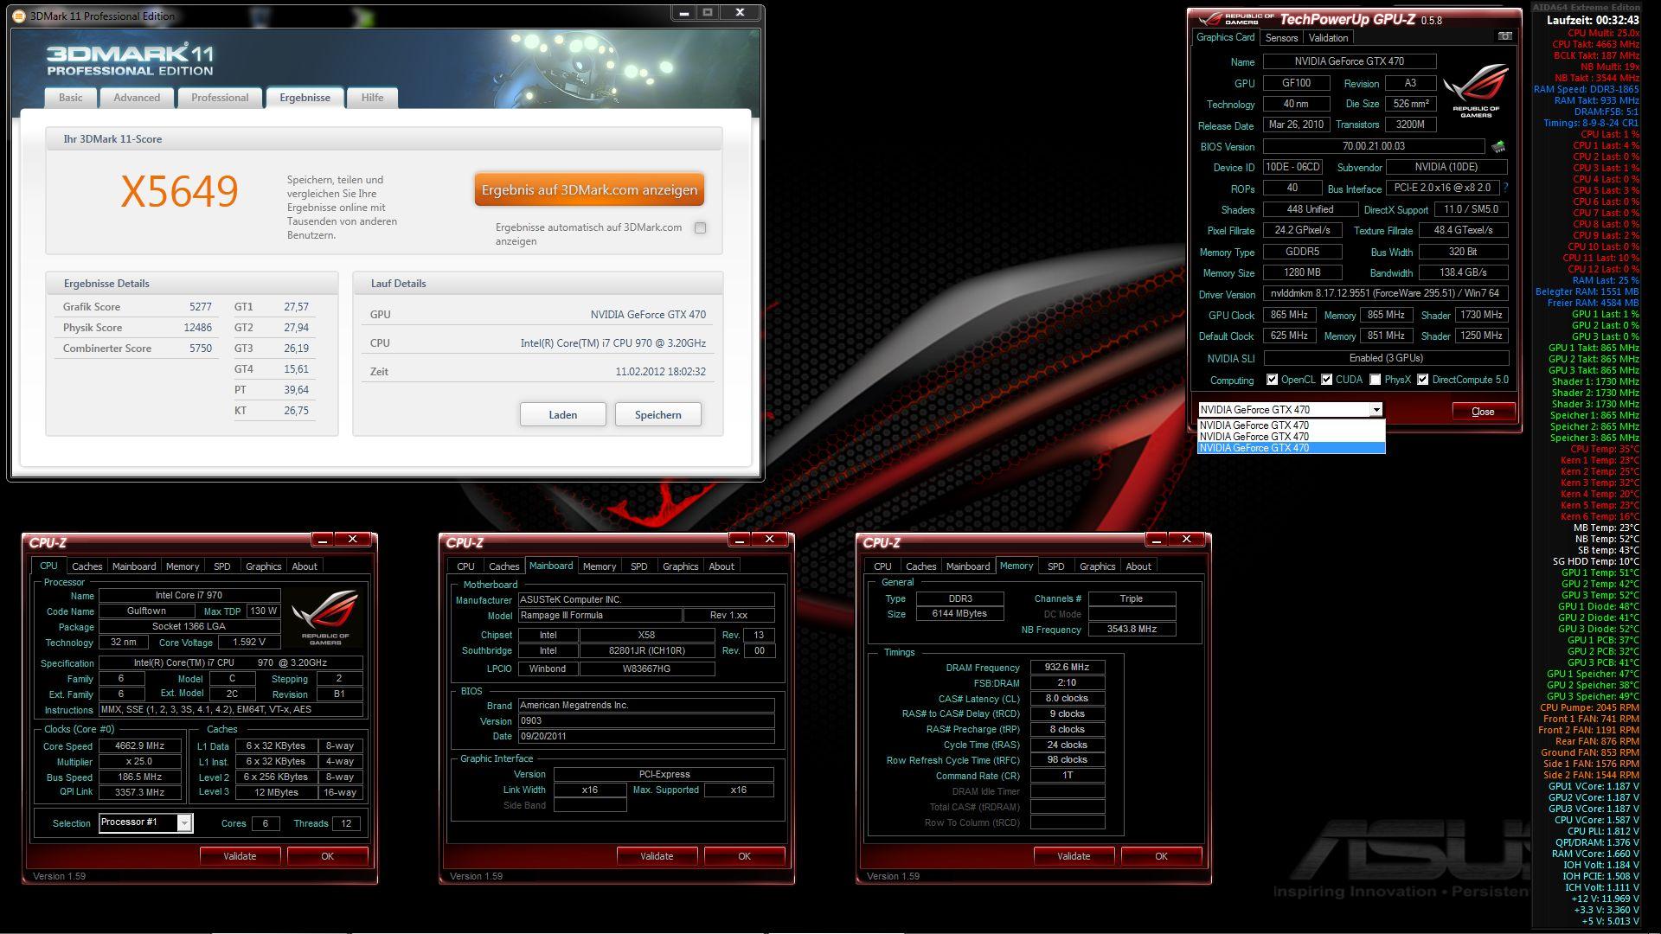Minimize the CPU-Z window showing the Mainboard tab
The height and width of the screenshot is (934, 1661).
click(740, 540)
